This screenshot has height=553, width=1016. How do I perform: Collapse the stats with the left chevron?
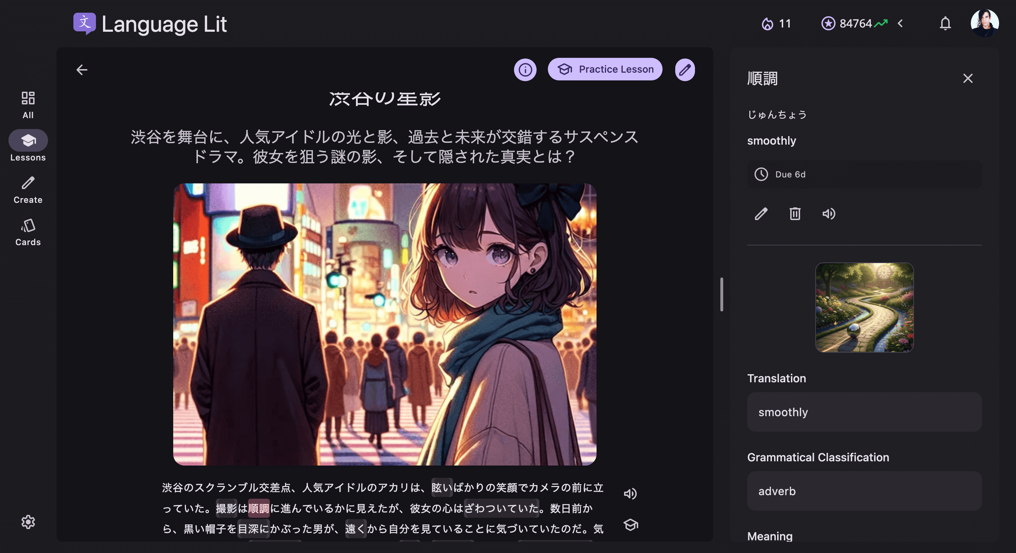tap(900, 24)
